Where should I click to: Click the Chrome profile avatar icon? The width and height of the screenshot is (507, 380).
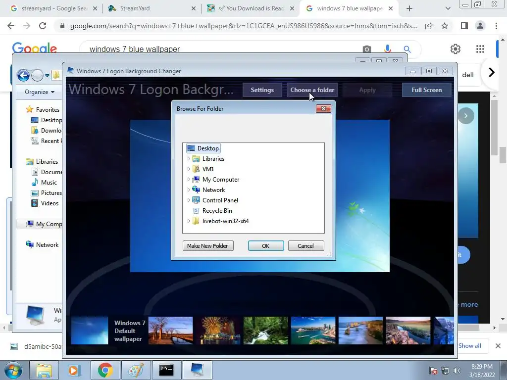point(480,26)
